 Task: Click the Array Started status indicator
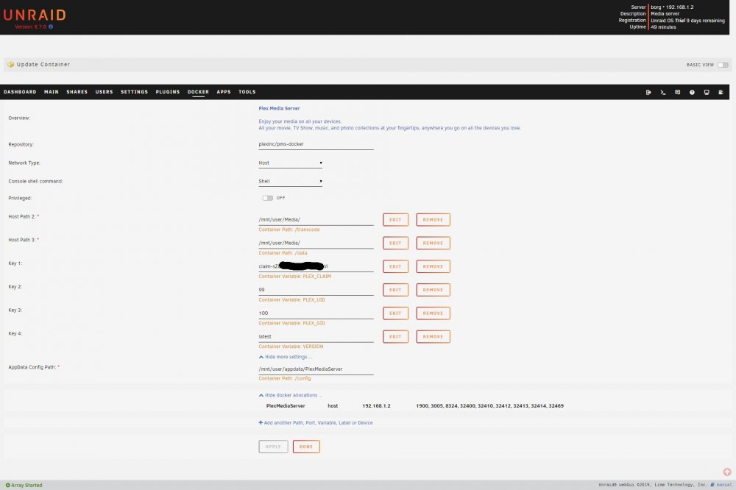coord(24,485)
